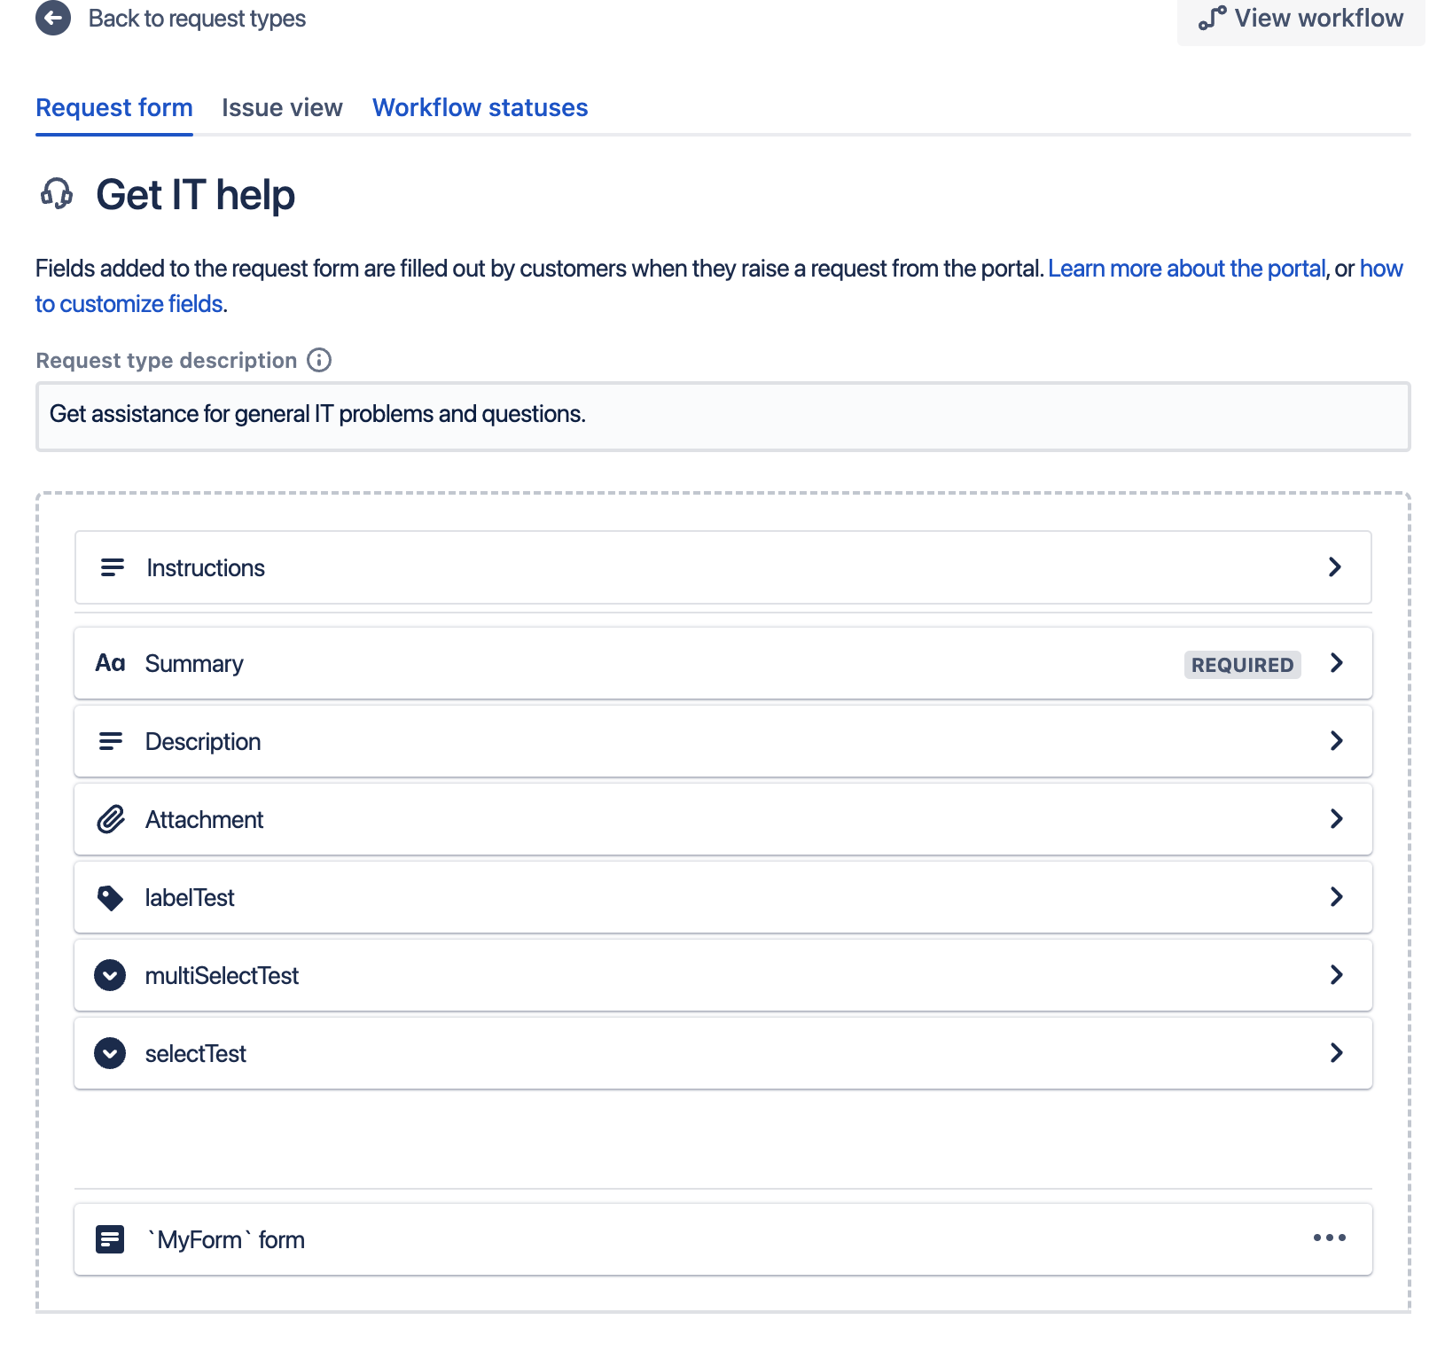Click the info icon beside Request type description
1445x1351 pixels.
pos(318,360)
